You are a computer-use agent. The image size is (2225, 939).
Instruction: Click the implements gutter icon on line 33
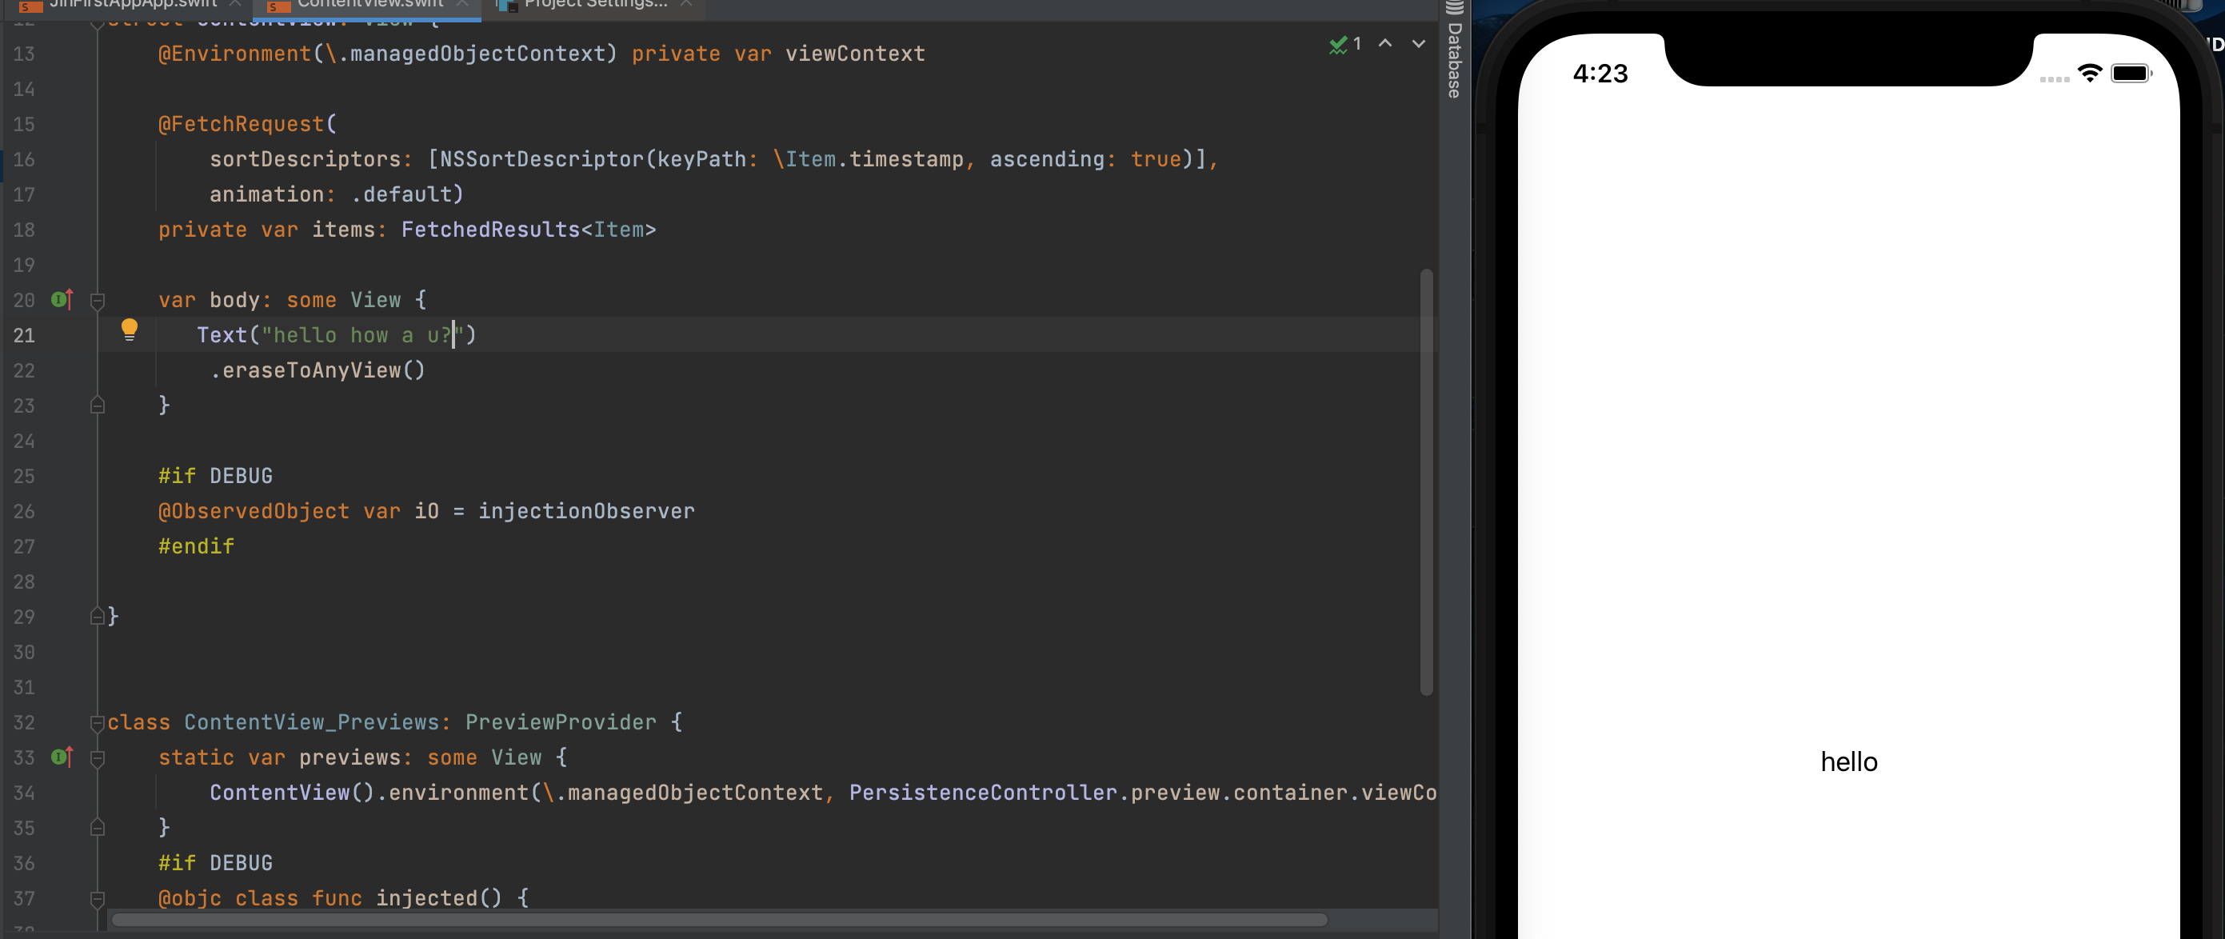pos(62,757)
